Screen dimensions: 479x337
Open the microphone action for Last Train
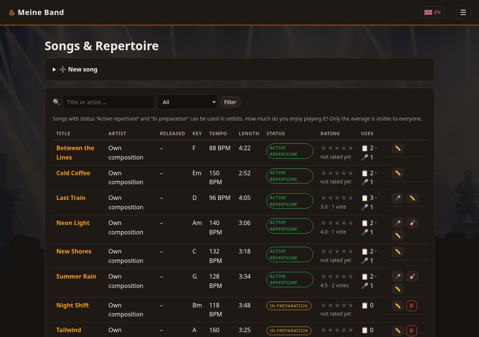coord(398,198)
